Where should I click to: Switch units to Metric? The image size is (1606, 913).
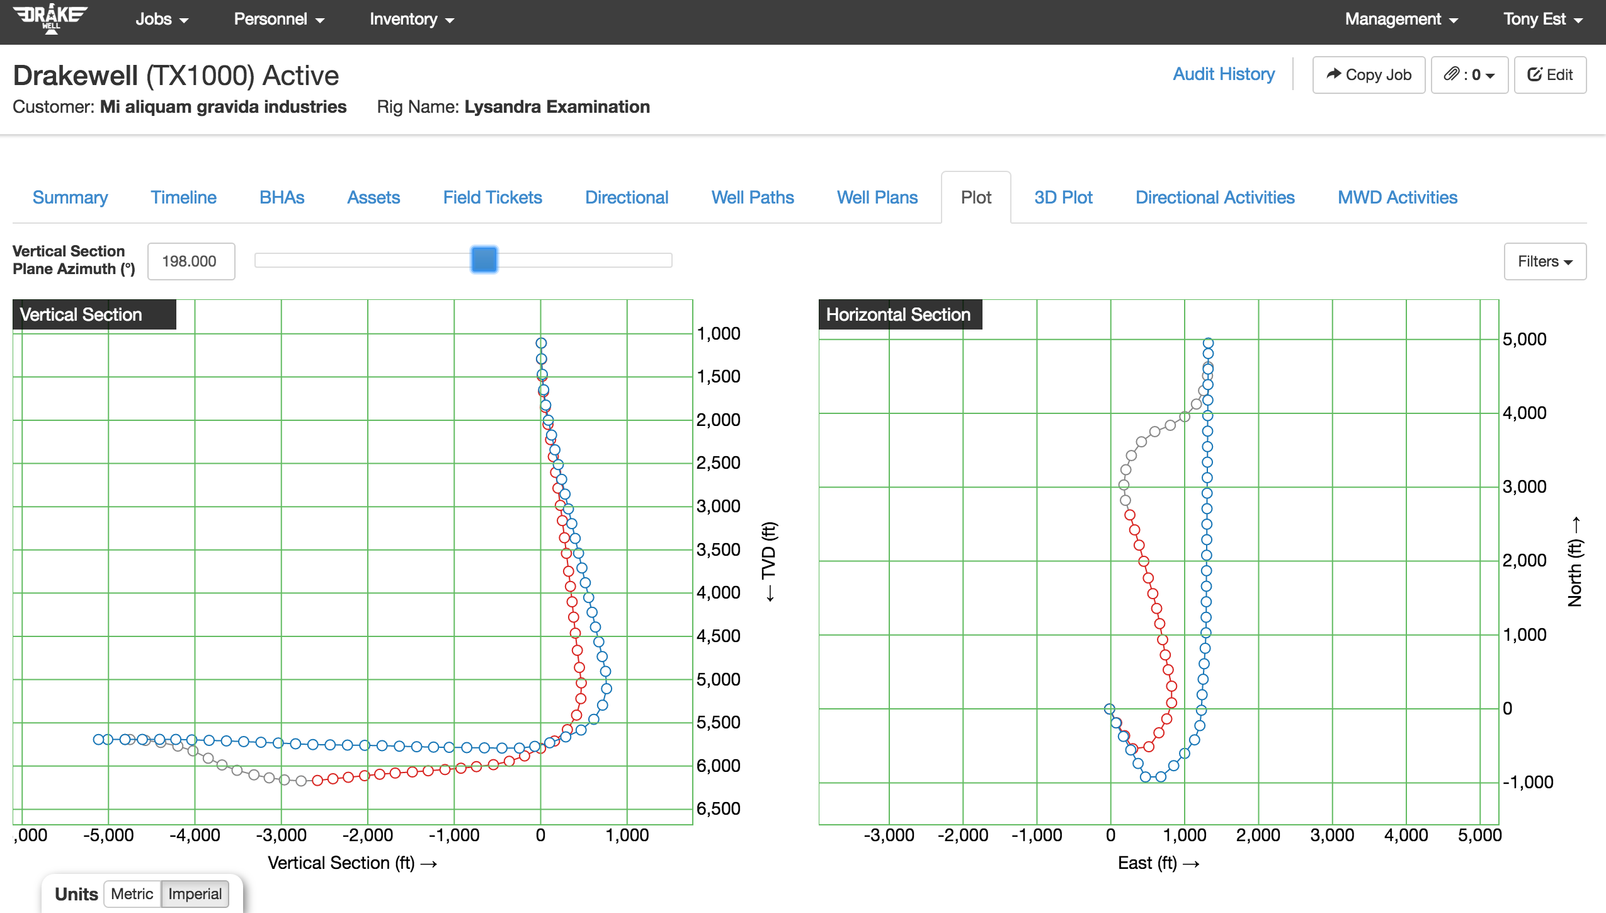point(132,894)
